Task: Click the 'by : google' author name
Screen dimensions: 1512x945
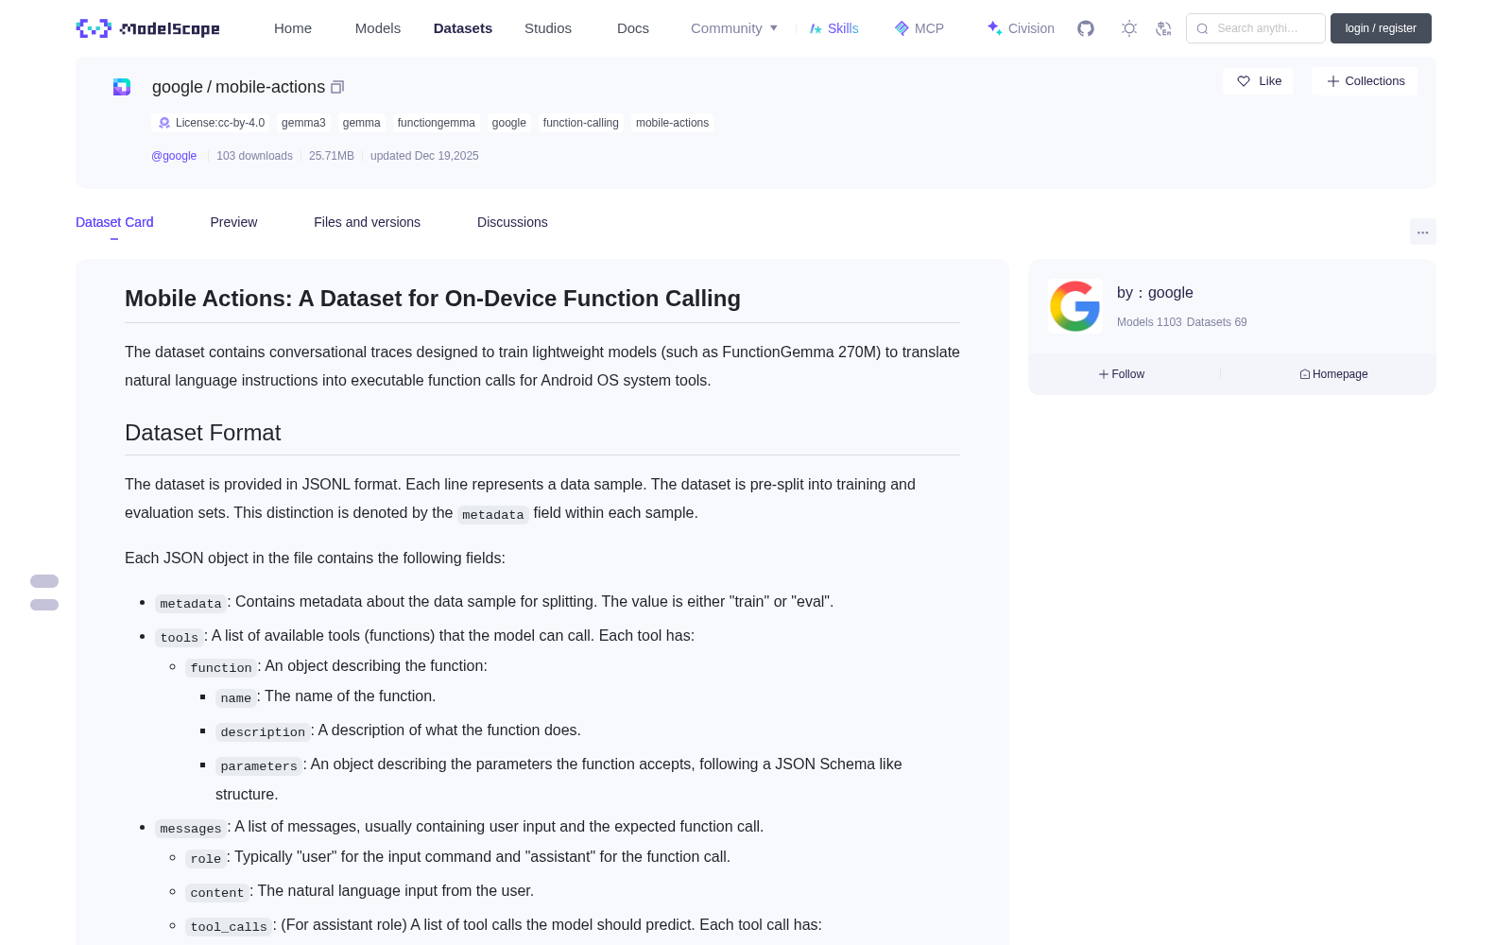Action: point(1155,293)
